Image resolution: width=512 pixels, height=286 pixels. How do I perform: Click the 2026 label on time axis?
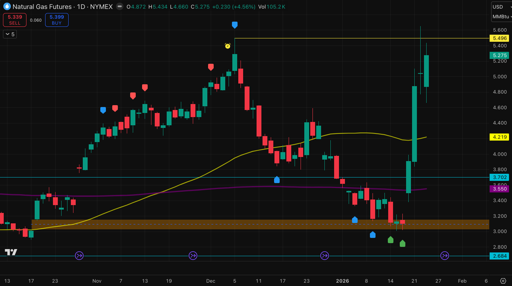tap(342, 281)
